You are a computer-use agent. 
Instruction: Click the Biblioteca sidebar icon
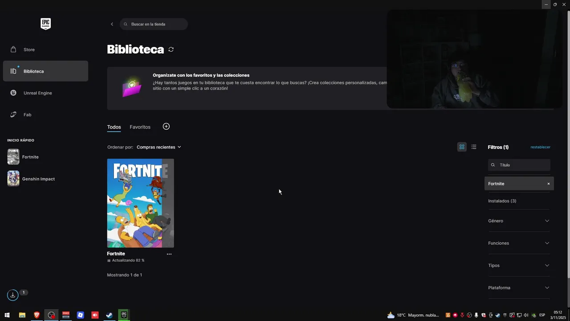(13, 71)
